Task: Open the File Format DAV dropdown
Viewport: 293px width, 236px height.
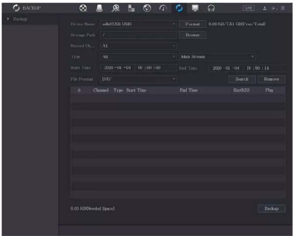Action: click(x=138, y=79)
